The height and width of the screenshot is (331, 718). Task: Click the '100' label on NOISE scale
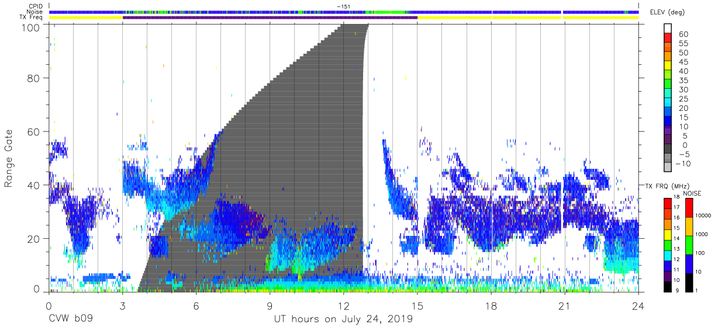coord(699,254)
